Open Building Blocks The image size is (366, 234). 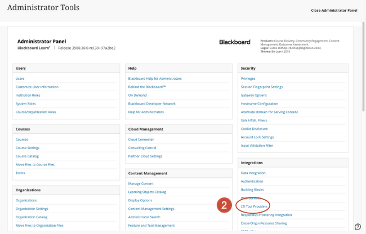[x=252, y=190]
